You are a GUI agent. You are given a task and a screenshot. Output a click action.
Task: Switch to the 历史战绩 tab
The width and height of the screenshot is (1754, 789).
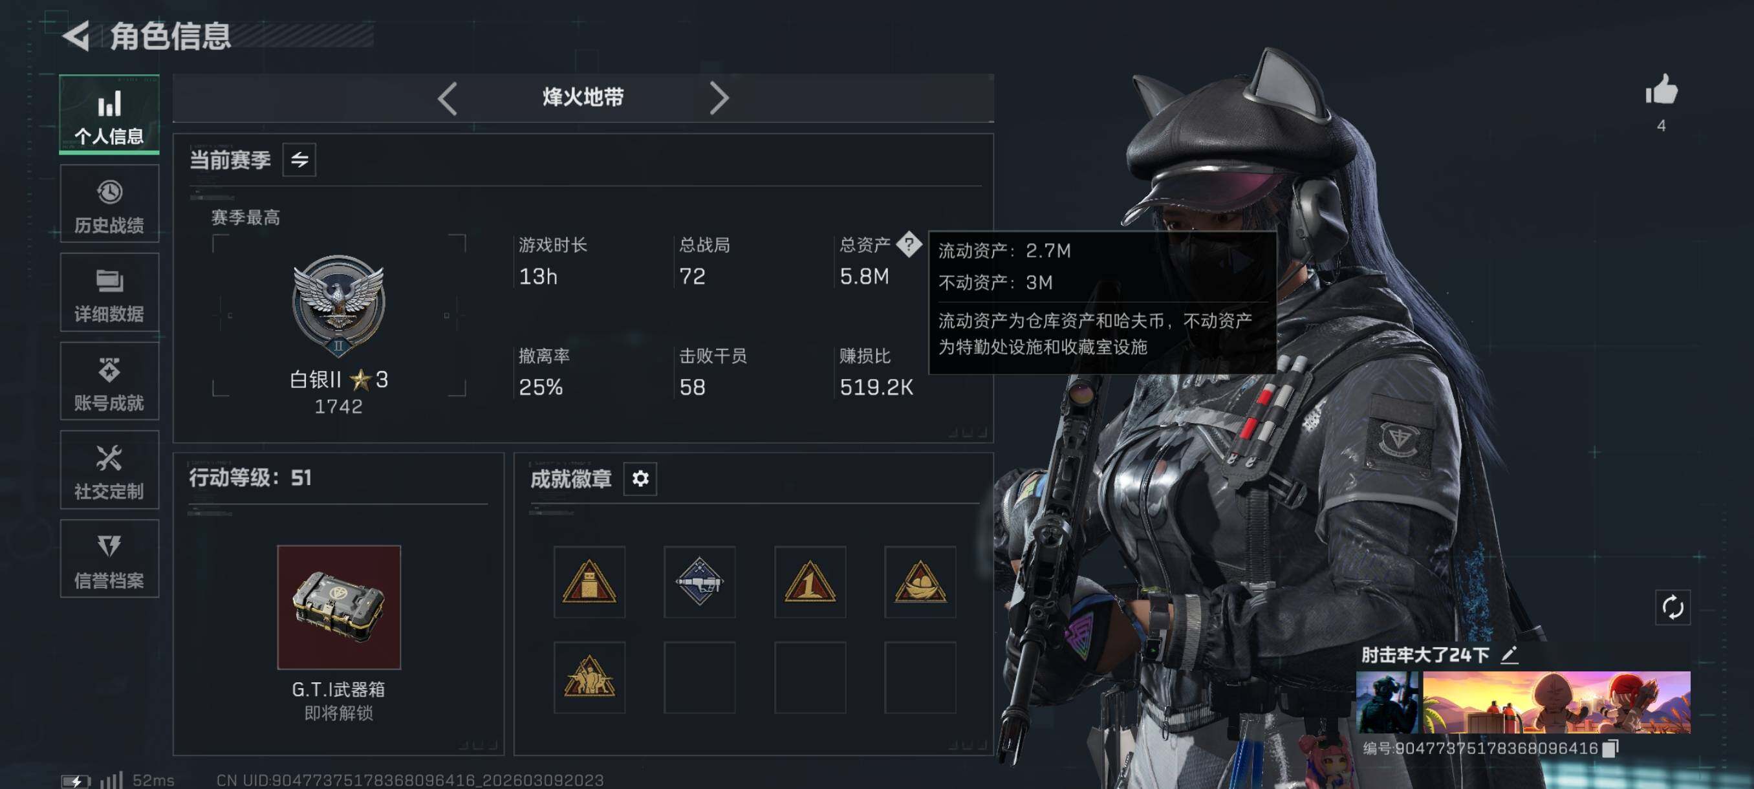pyautogui.click(x=110, y=204)
